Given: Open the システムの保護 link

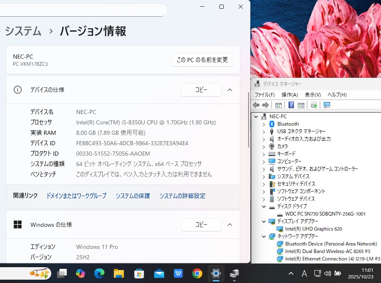Looking at the screenshot, I should (x=133, y=196).
